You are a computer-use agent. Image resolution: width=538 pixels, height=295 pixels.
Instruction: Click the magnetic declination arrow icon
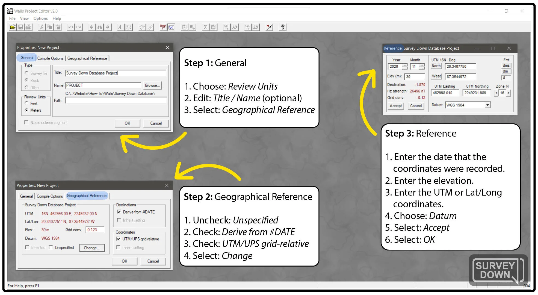tap(269, 27)
